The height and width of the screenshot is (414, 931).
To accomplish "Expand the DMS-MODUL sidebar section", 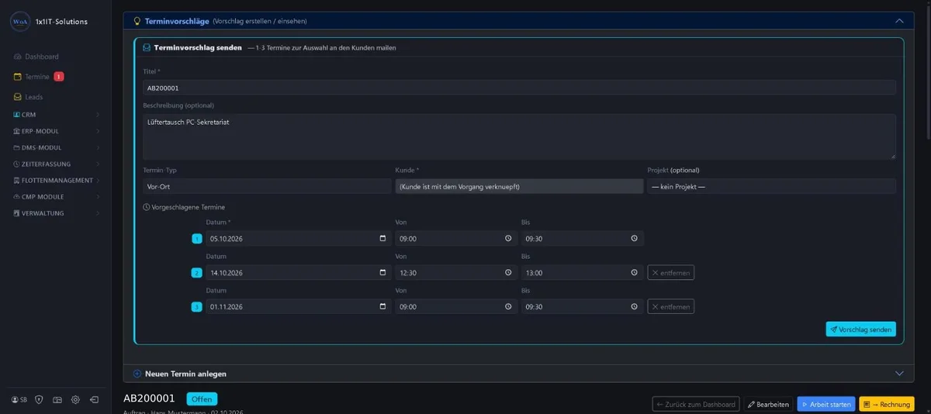I will point(56,147).
